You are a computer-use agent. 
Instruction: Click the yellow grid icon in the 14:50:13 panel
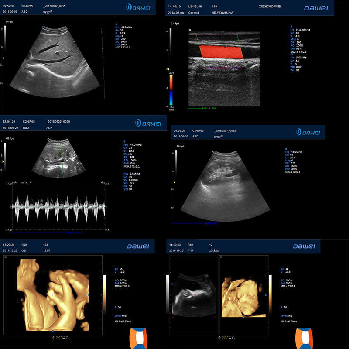point(224,338)
